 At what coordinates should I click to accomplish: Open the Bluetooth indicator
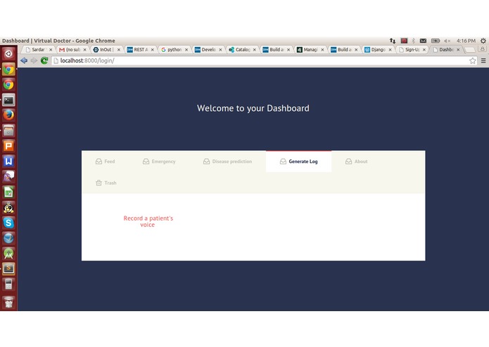pos(414,41)
